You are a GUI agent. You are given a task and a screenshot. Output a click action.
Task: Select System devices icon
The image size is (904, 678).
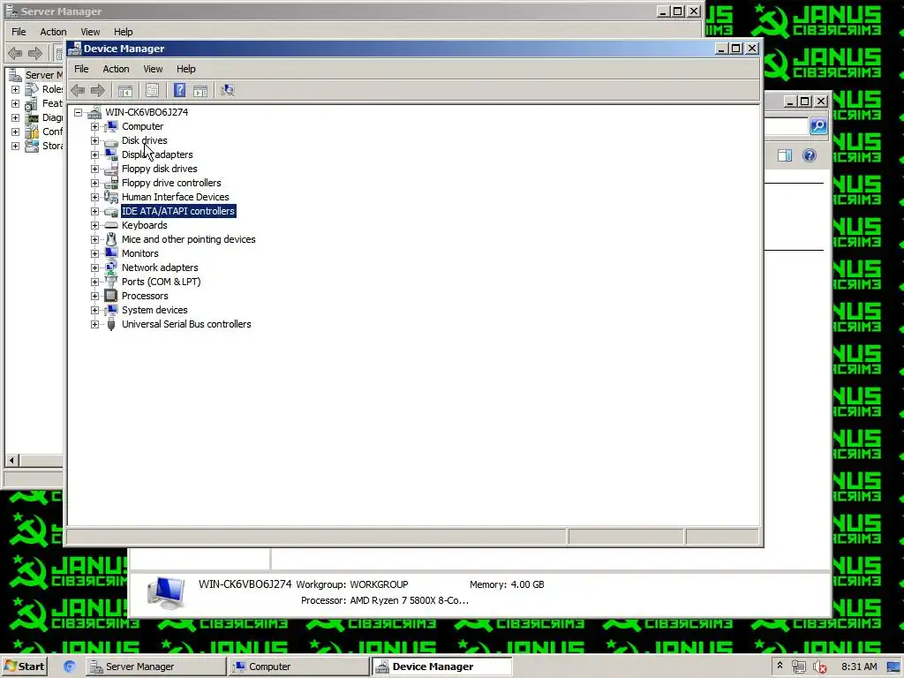point(111,310)
